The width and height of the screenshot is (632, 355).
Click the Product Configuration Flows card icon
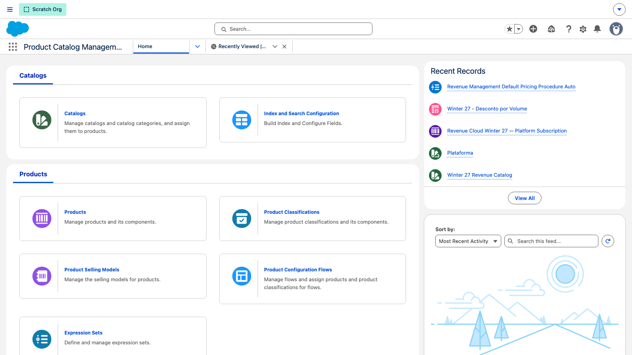[x=242, y=276]
